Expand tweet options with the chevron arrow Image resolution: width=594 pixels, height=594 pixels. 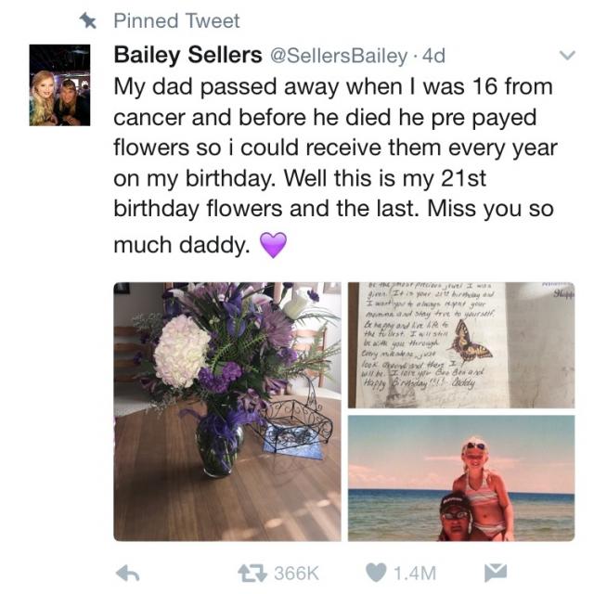[x=567, y=56]
